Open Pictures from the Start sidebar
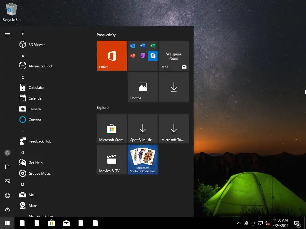 tap(7, 181)
